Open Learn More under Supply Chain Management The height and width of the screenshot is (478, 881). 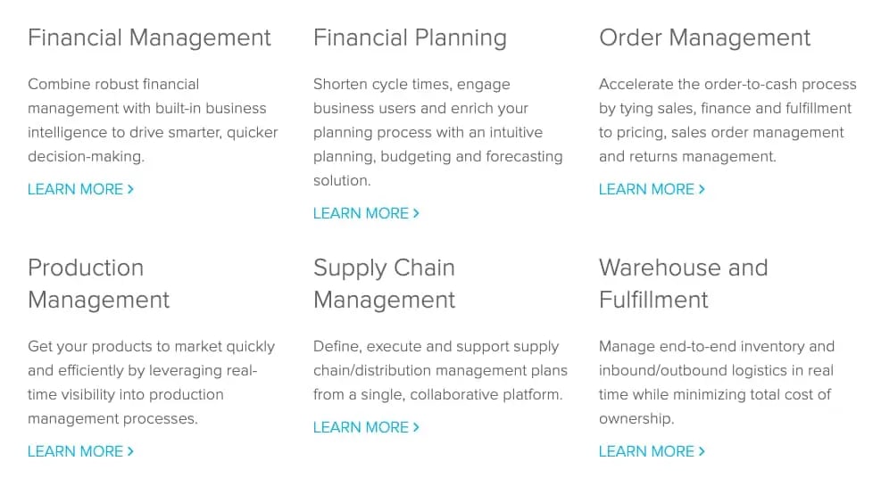click(x=361, y=427)
